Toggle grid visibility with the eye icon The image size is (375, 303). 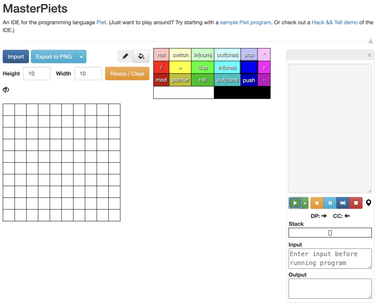6,90
